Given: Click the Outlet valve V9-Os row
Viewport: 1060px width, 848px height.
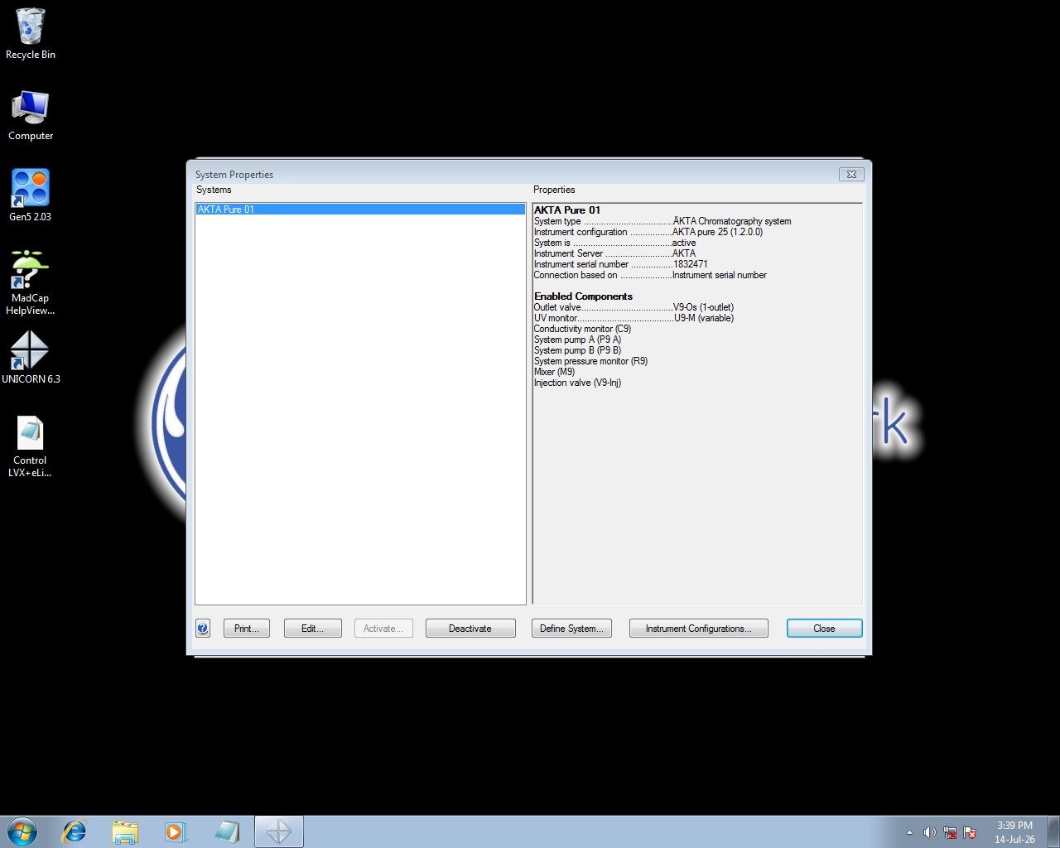Looking at the screenshot, I should tap(634, 307).
